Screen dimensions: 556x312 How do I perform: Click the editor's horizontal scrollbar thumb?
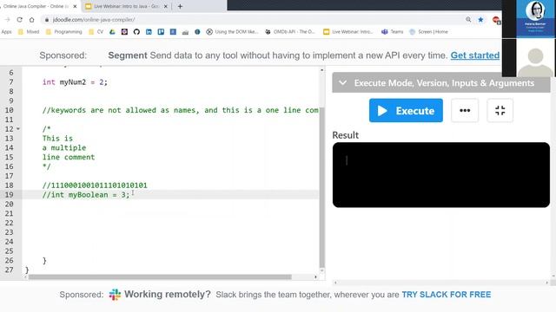click(x=160, y=277)
